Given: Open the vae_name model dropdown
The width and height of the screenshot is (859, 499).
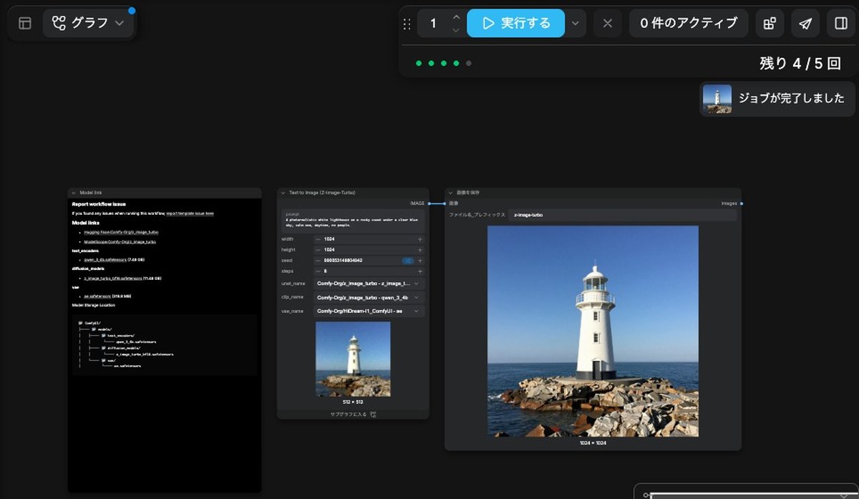Looking at the screenshot, I should click(x=369, y=311).
